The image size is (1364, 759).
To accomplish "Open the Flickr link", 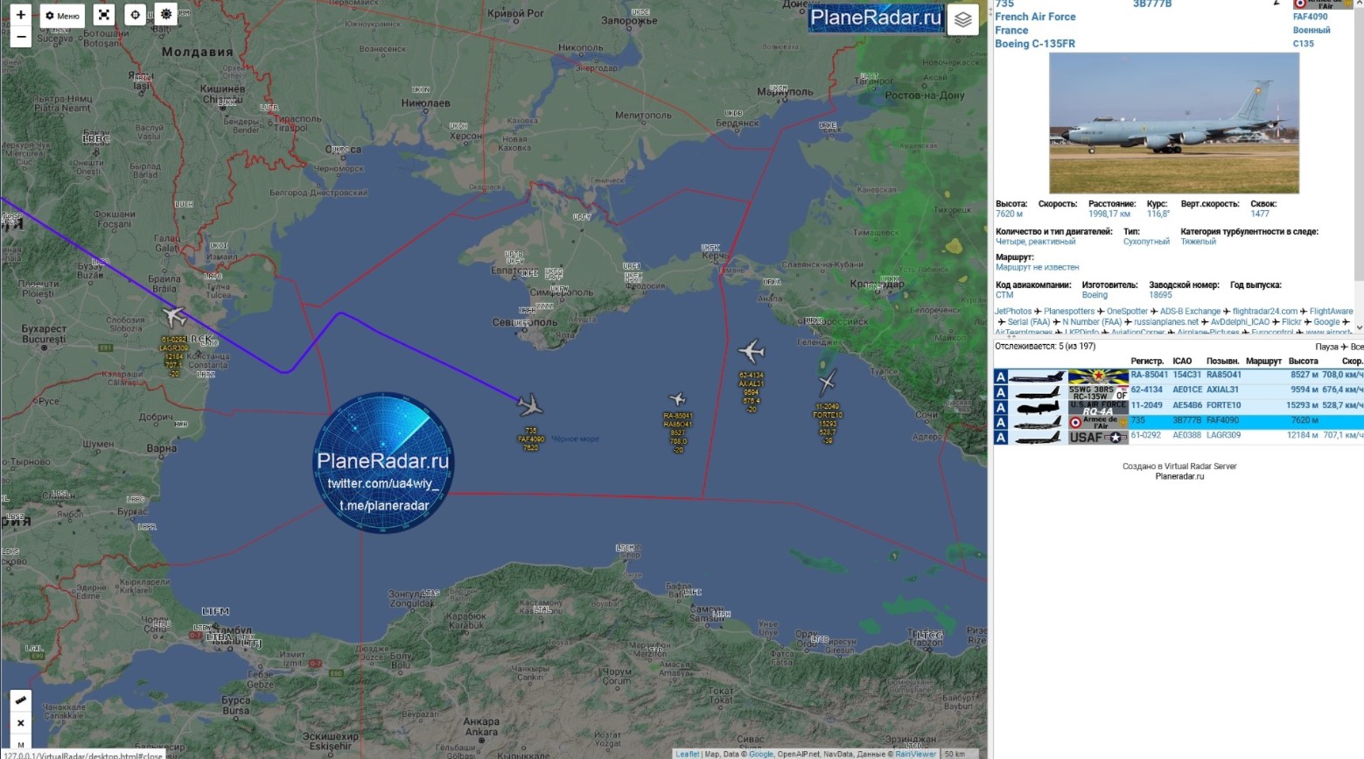I will 1291,322.
